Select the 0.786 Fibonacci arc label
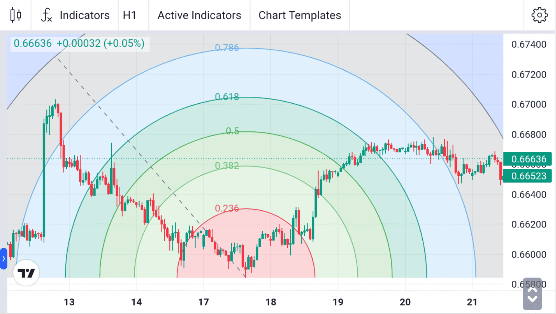This screenshot has width=556, height=314. point(227,48)
